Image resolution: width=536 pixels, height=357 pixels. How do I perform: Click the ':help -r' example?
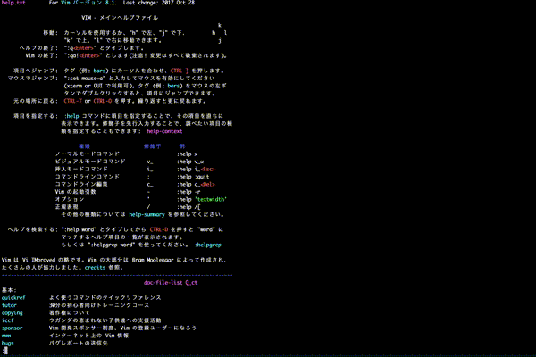188,192
